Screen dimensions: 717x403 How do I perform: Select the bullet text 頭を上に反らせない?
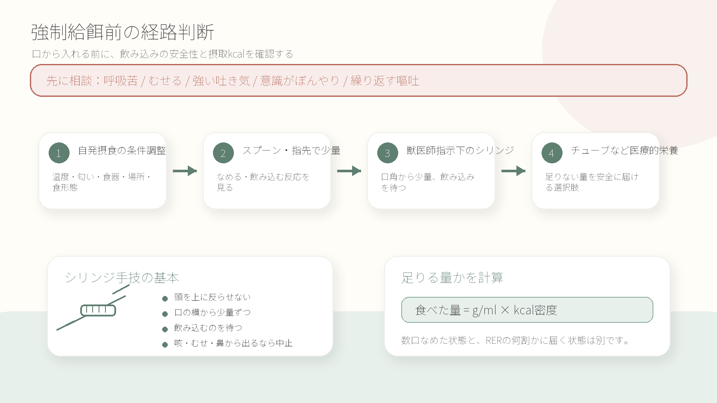213,297
